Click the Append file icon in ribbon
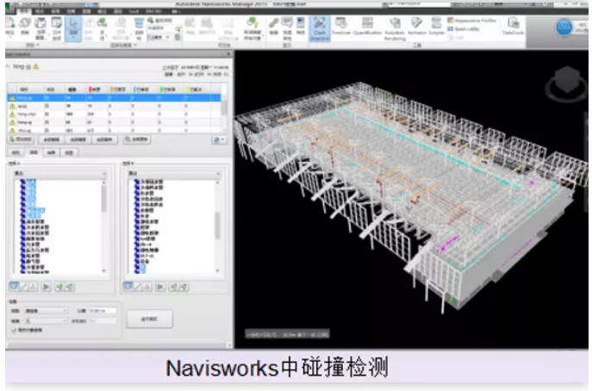 (10, 27)
